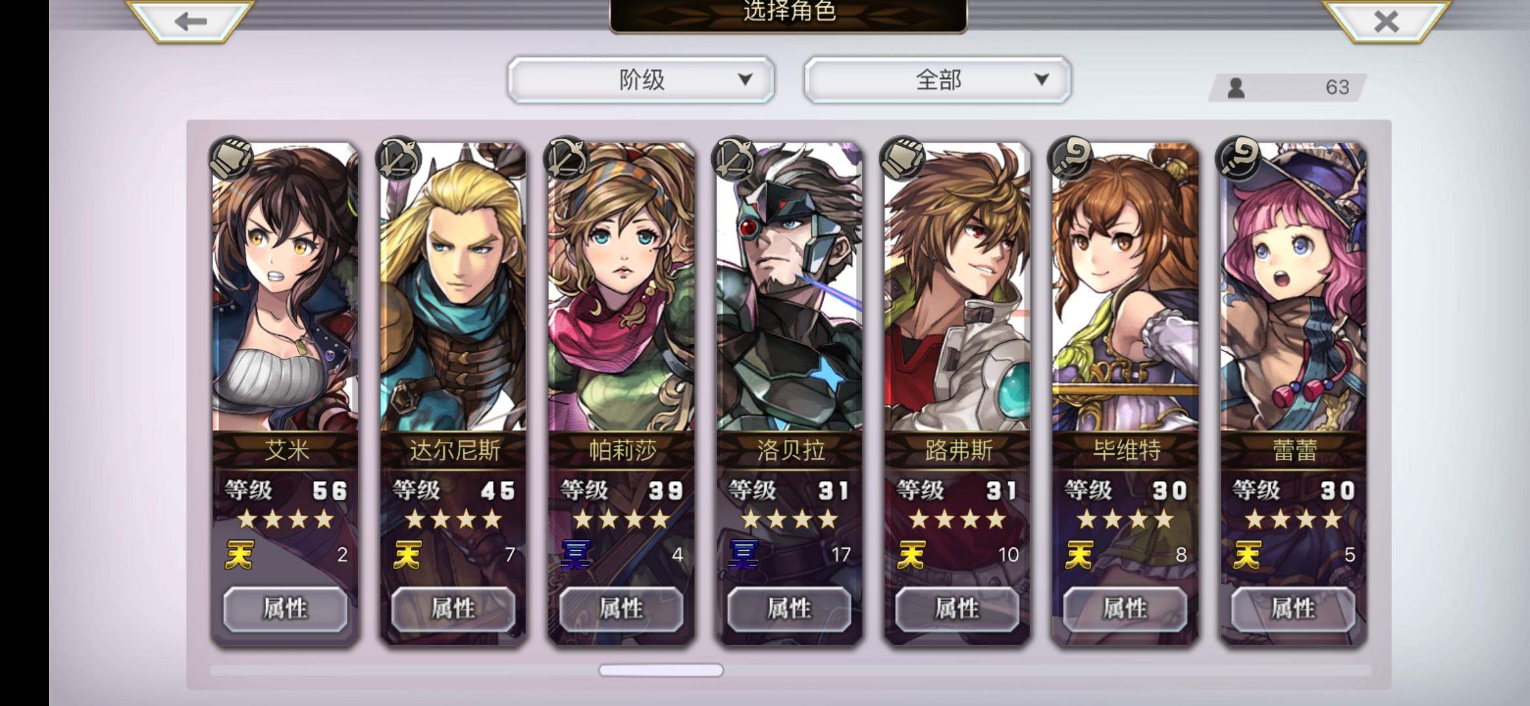Close the character selection screen
The width and height of the screenshot is (1530, 706).
pyautogui.click(x=1385, y=21)
